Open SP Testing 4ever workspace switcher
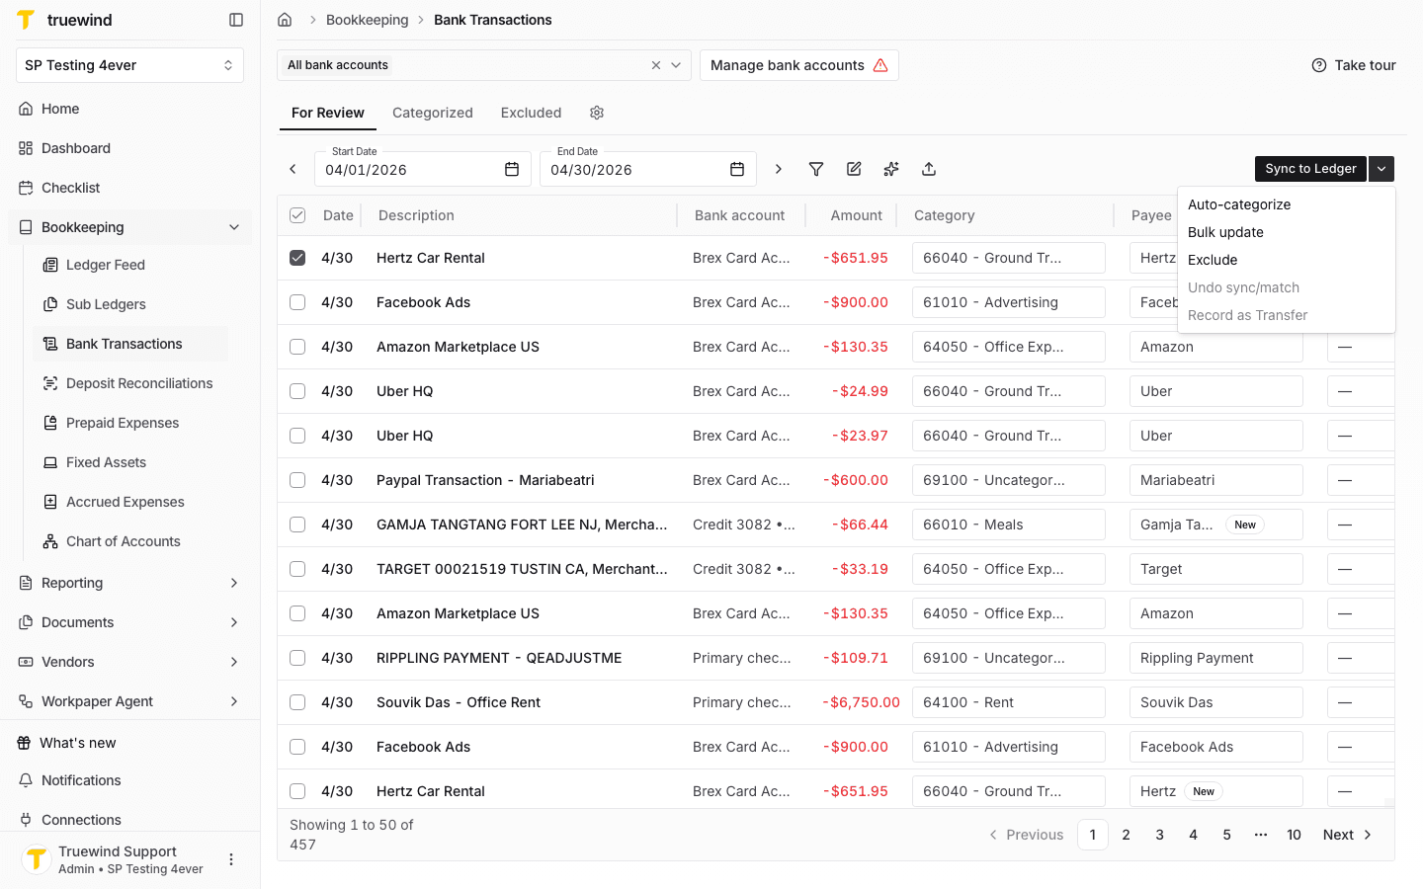 coord(129,65)
